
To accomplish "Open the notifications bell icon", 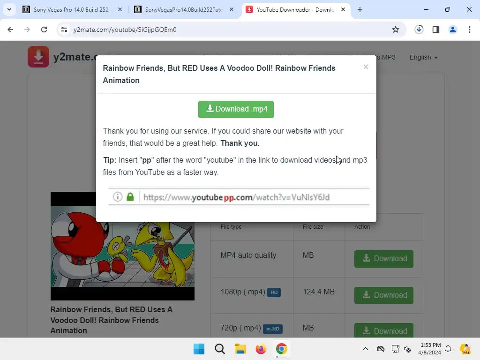I will [448, 349].
